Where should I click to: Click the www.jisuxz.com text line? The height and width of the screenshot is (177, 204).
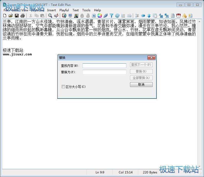coord(17,54)
